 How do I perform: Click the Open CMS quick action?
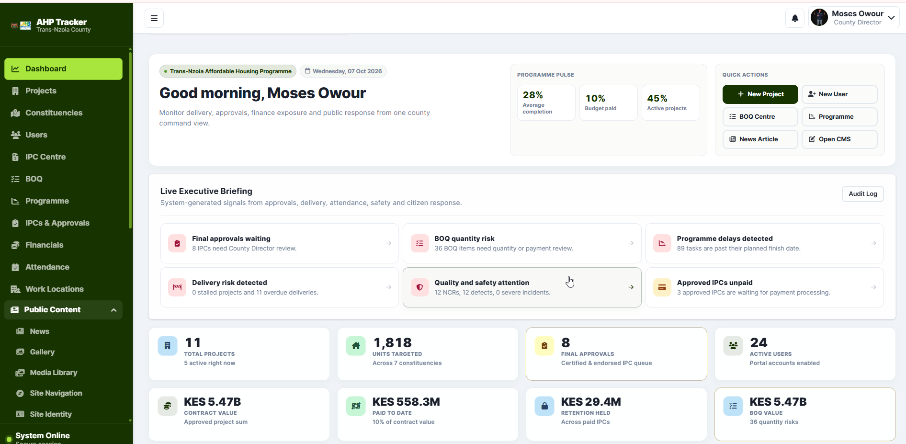click(x=839, y=139)
